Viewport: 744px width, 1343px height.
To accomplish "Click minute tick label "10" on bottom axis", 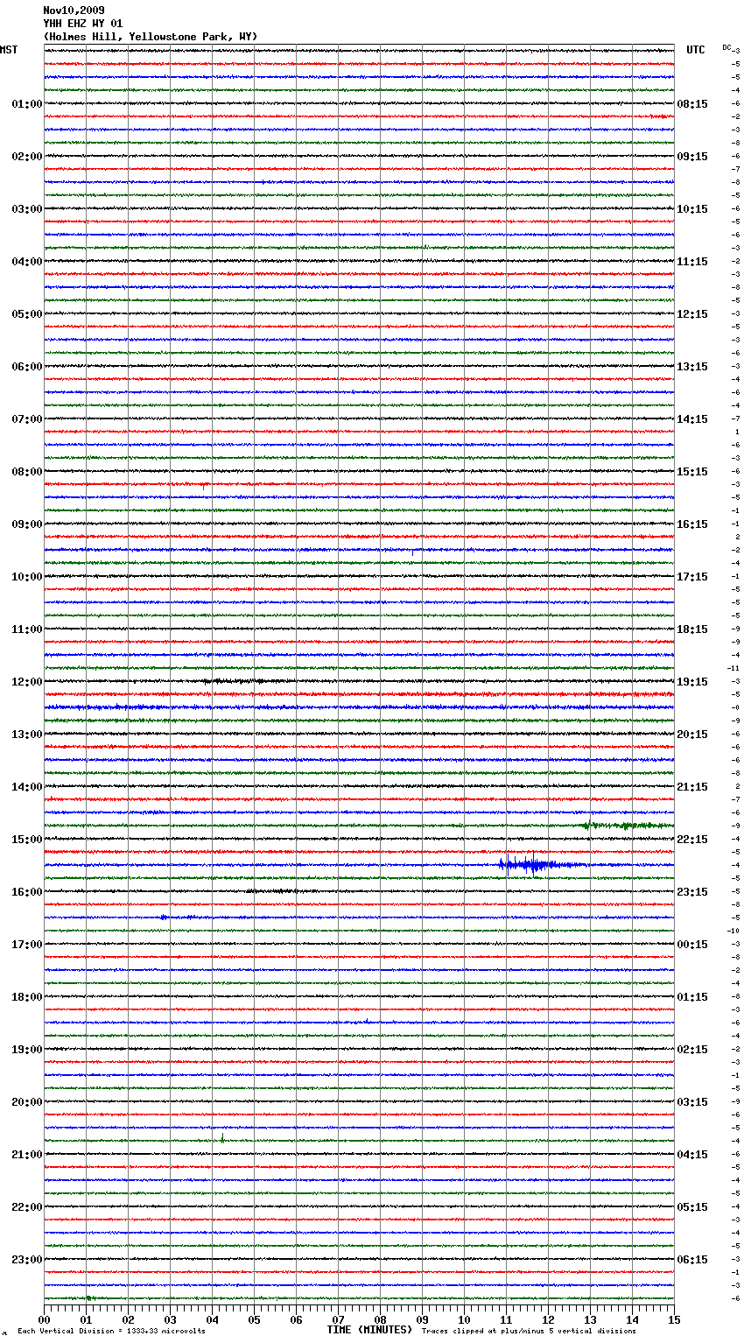I will click(464, 1319).
